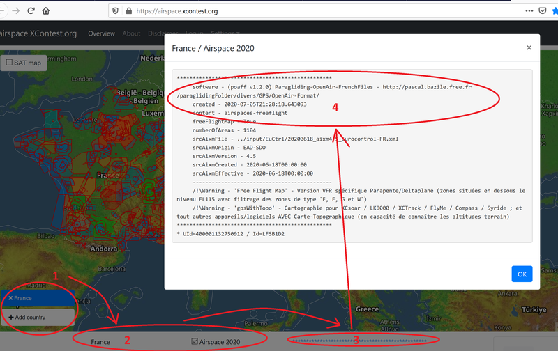Click the Pocket save icon

[543, 10]
